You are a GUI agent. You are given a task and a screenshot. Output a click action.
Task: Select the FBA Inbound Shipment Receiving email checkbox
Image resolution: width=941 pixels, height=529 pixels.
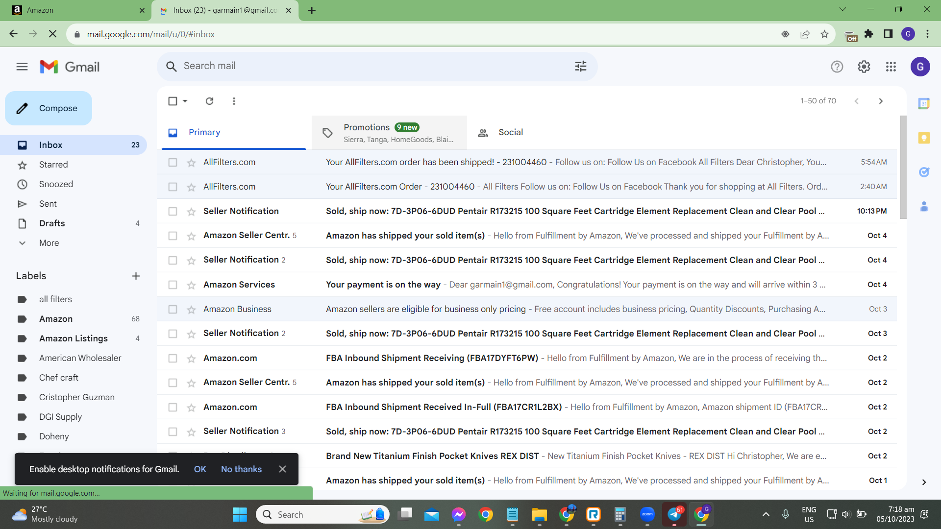(x=173, y=358)
